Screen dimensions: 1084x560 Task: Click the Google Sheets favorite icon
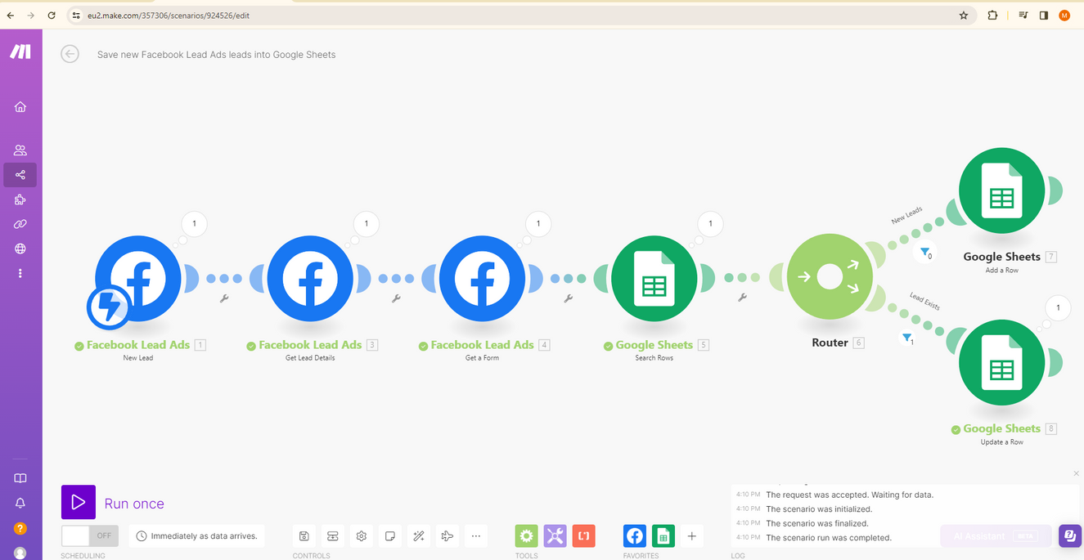coord(663,536)
